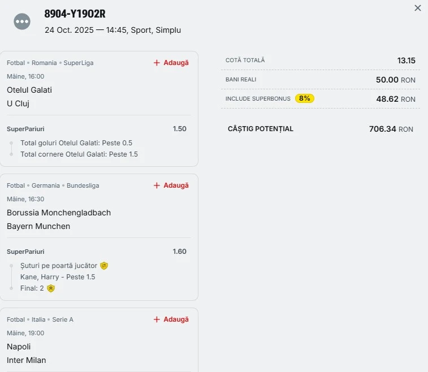
Task: Click the Fotbal Italia Serie A breadcrumb
Action: point(40,319)
